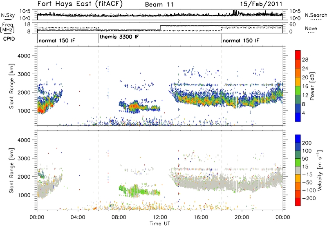Click the 'Nave' legend label
The height and width of the screenshot is (226, 327).
311,28
